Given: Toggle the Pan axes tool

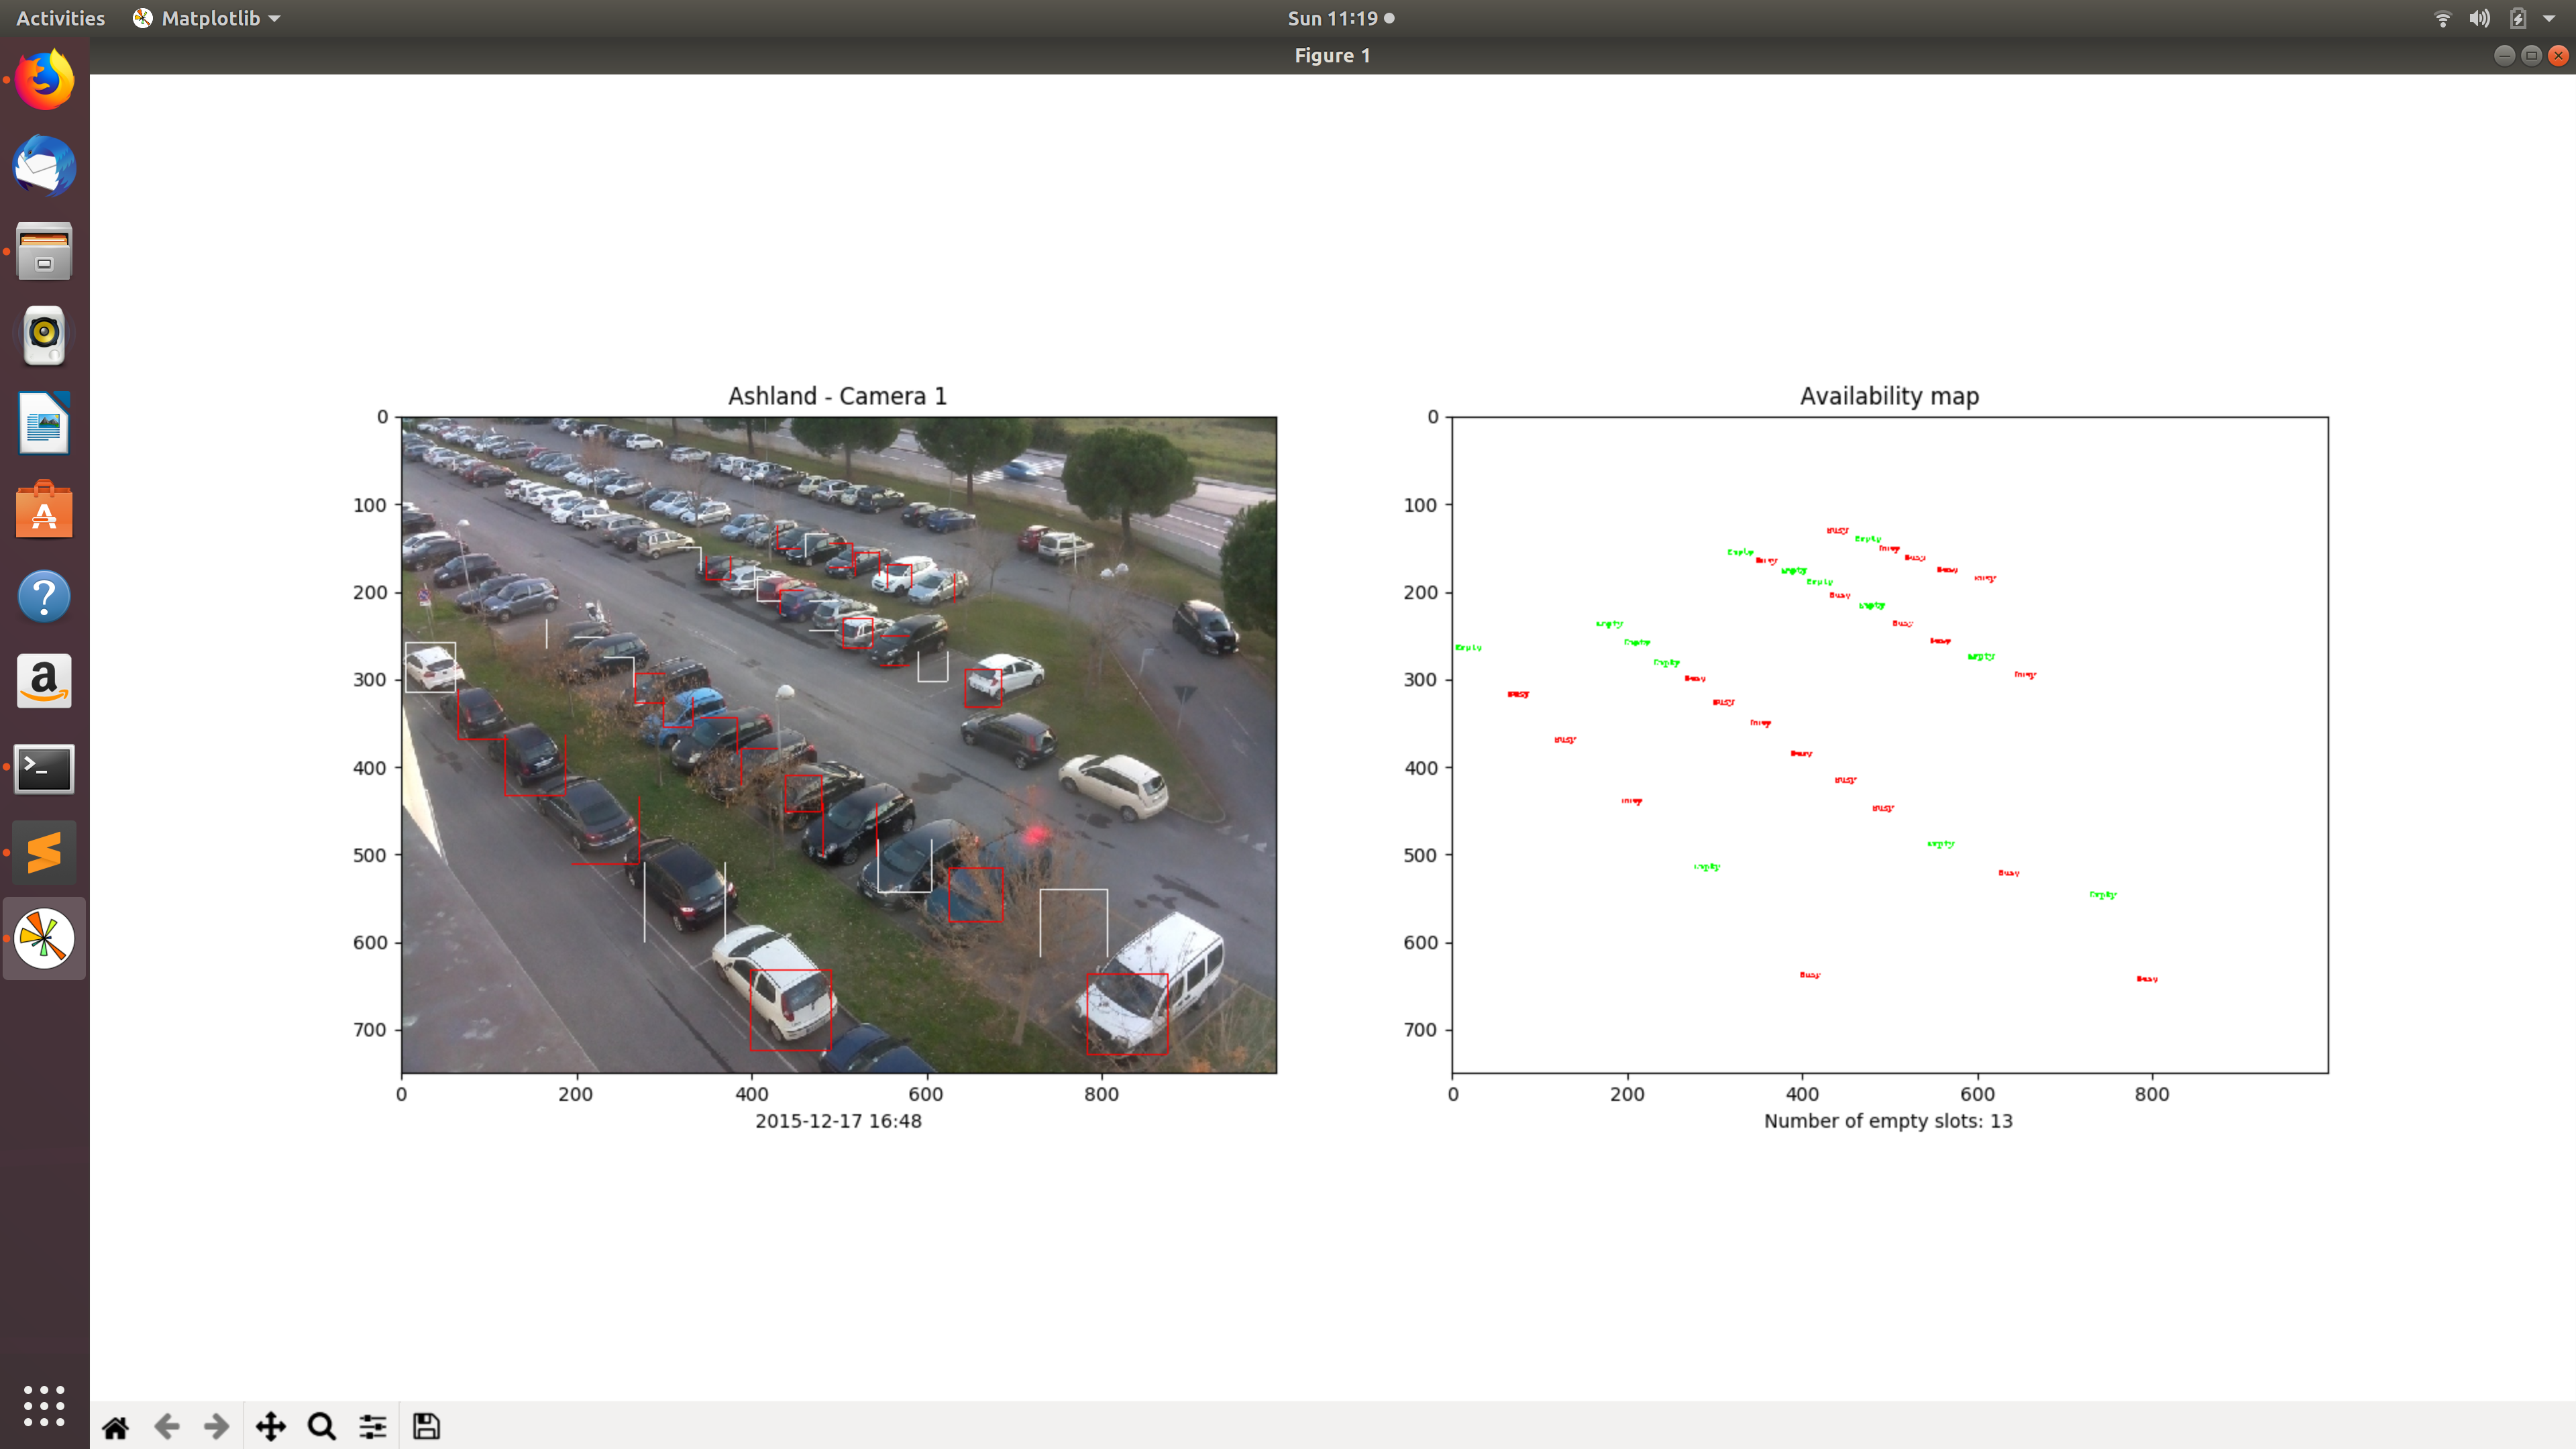Looking at the screenshot, I should pos(270,1426).
